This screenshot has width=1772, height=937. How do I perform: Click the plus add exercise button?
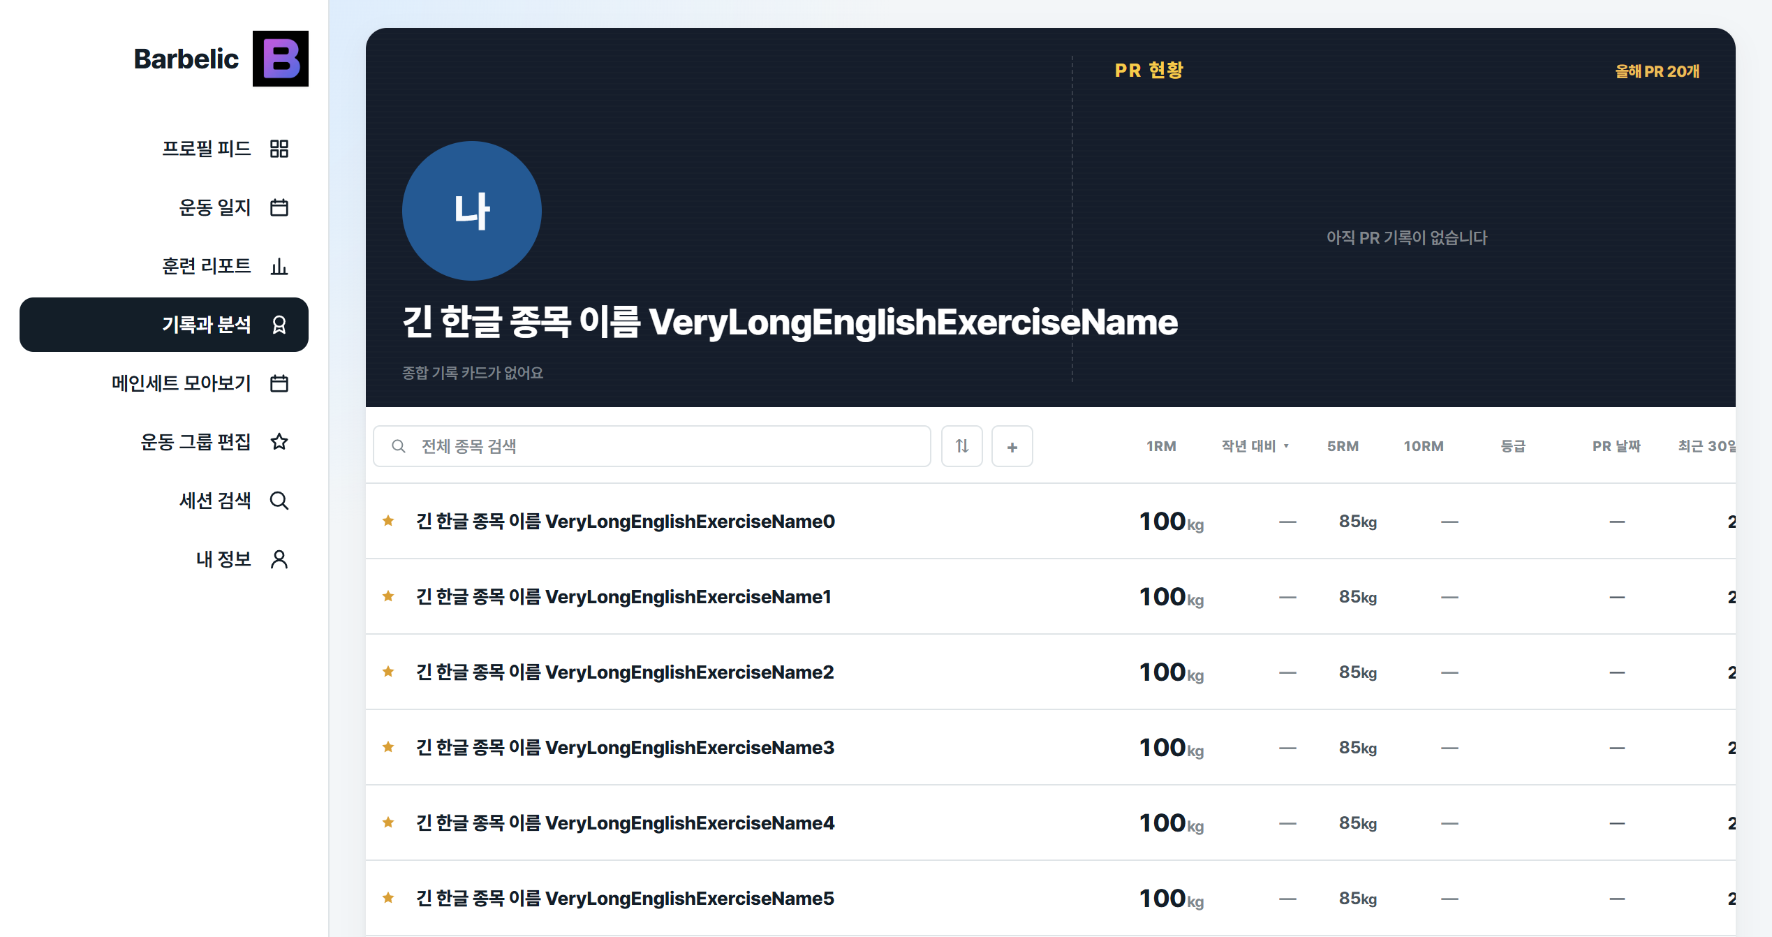(1012, 446)
